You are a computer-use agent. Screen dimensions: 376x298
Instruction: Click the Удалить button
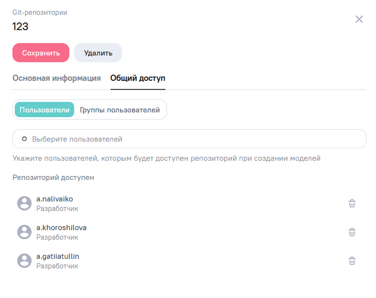98,53
